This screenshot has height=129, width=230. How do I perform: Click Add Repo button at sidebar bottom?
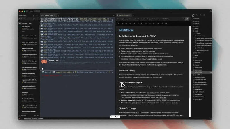pos(23,116)
